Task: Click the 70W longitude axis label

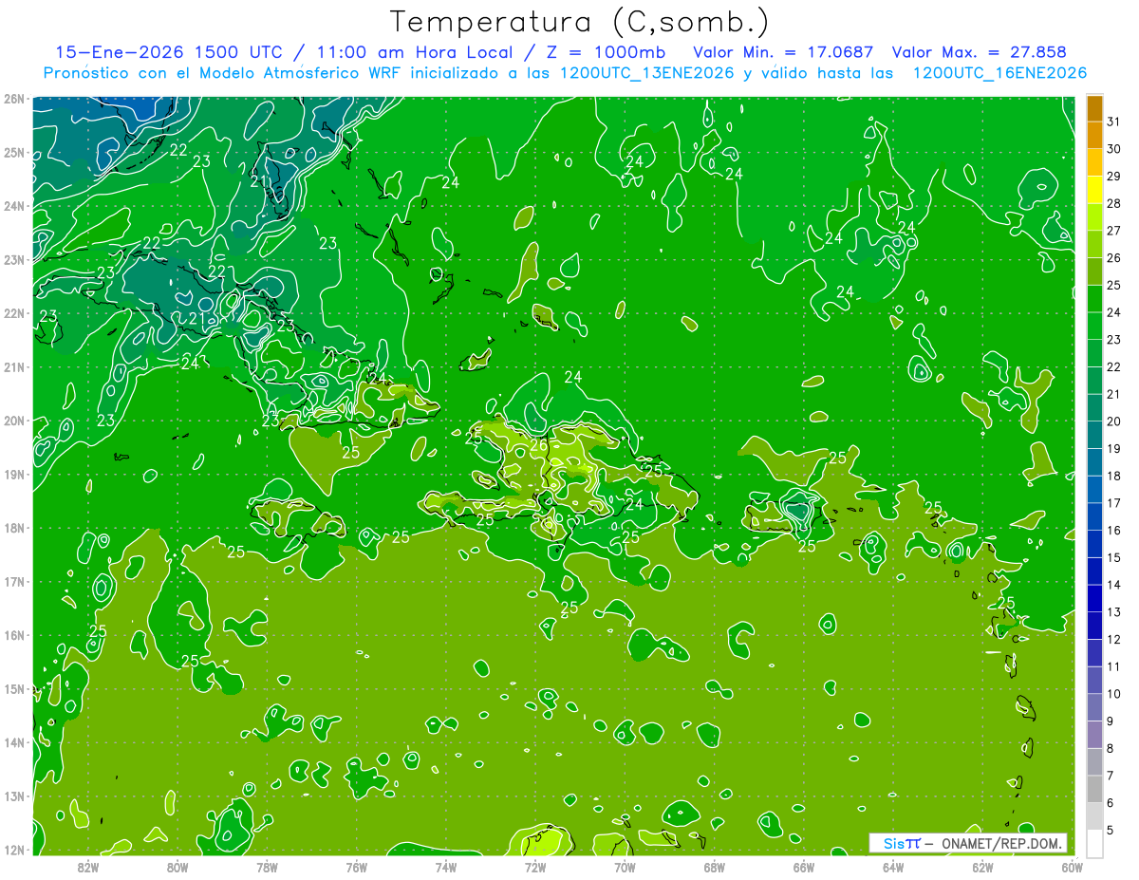Action: point(625,867)
